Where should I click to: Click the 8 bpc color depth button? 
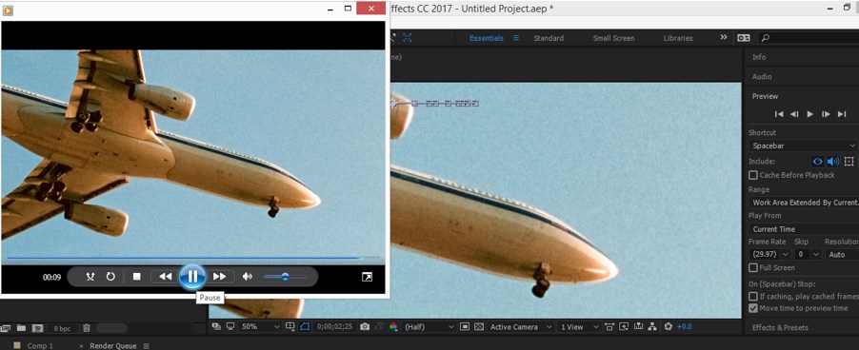click(62, 329)
